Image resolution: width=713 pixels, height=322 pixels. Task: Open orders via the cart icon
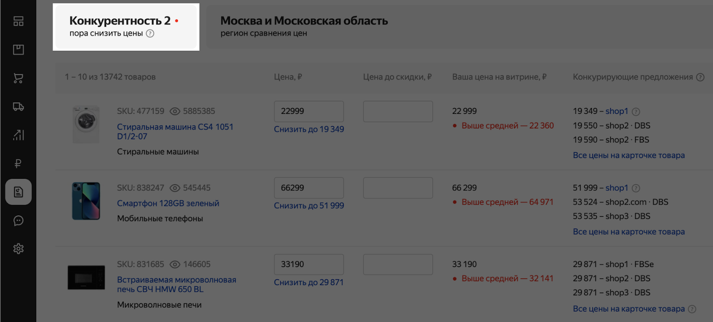pyautogui.click(x=18, y=78)
